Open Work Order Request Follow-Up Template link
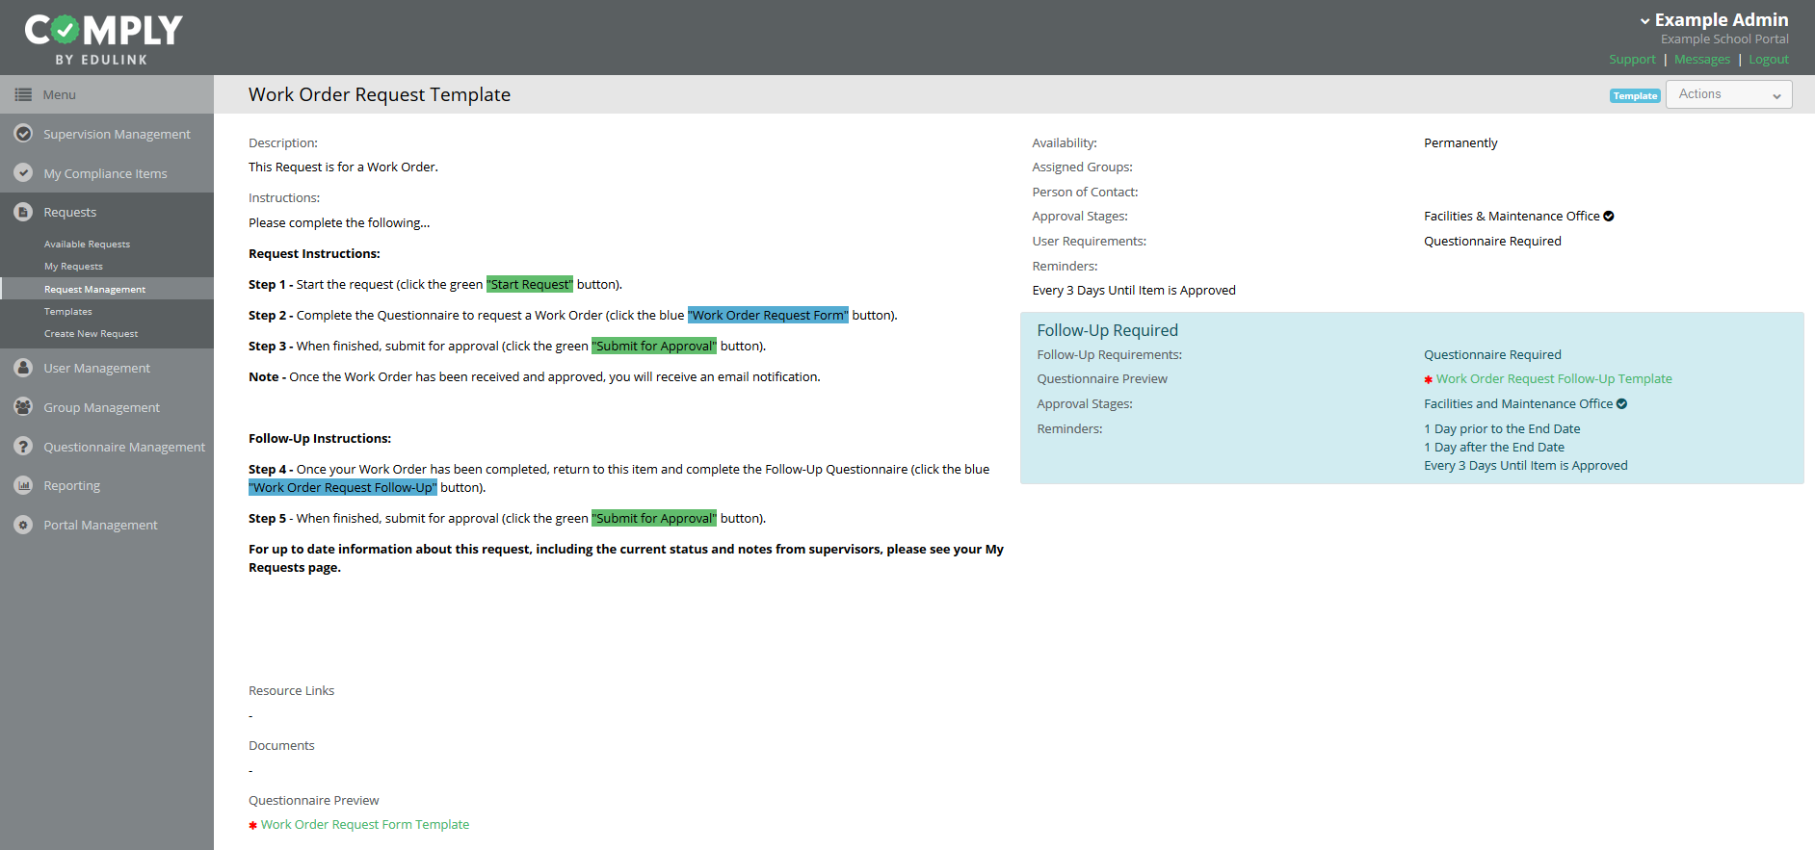The height and width of the screenshot is (850, 1815). [1554, 379]
